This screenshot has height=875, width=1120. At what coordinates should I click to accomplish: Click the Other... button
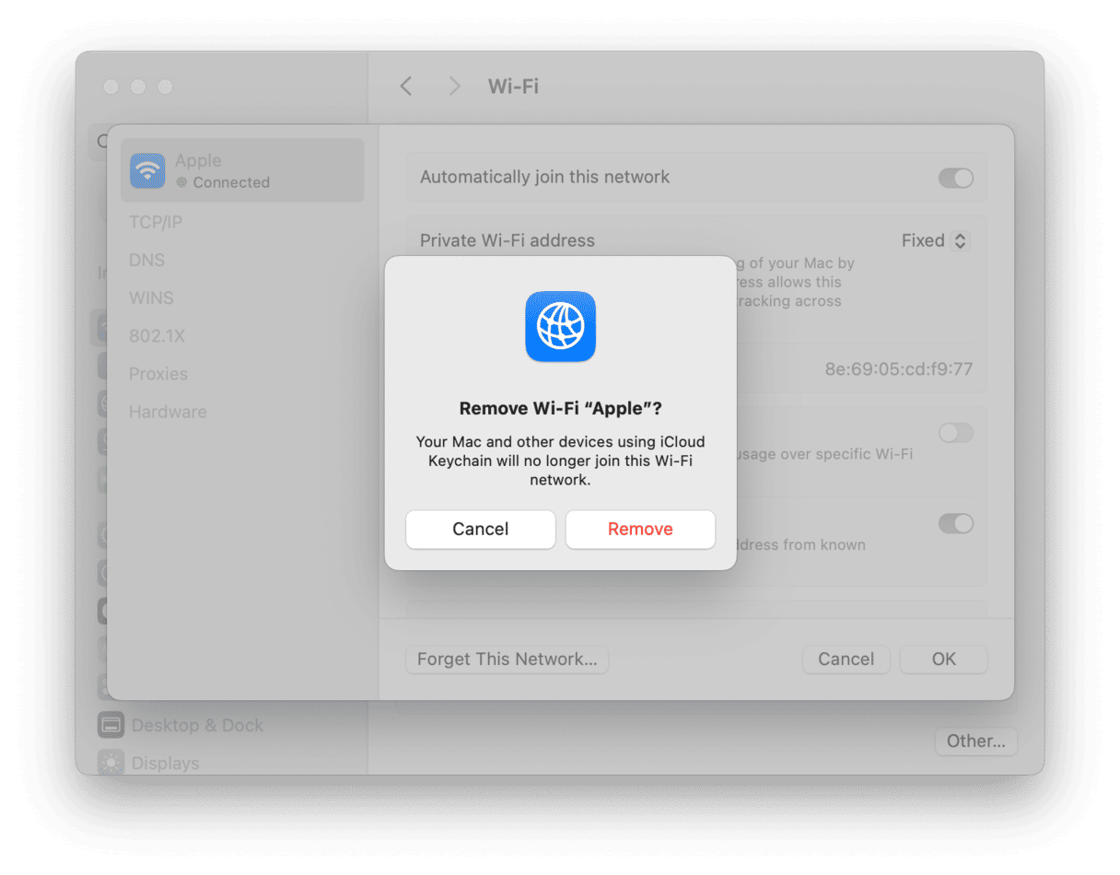click(x=976, y=741)
